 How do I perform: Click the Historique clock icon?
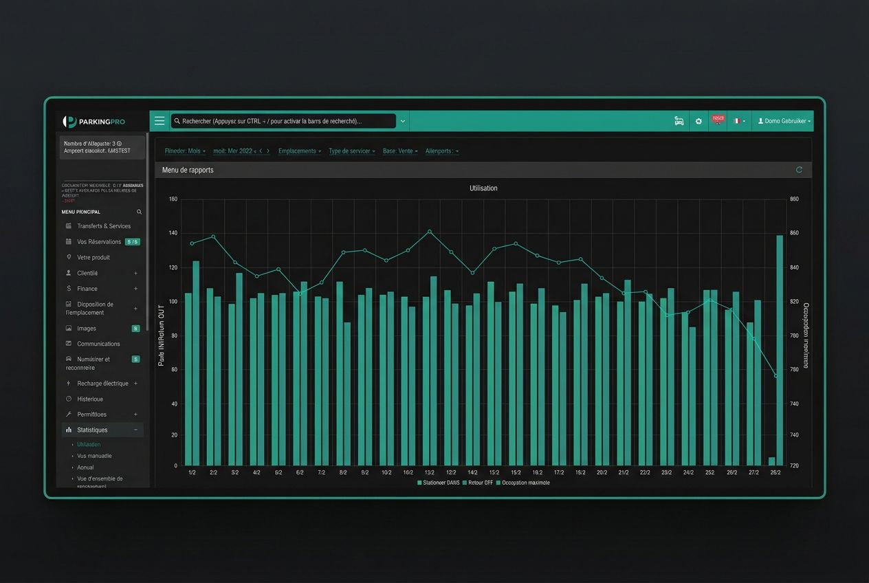tap(69, 399)
